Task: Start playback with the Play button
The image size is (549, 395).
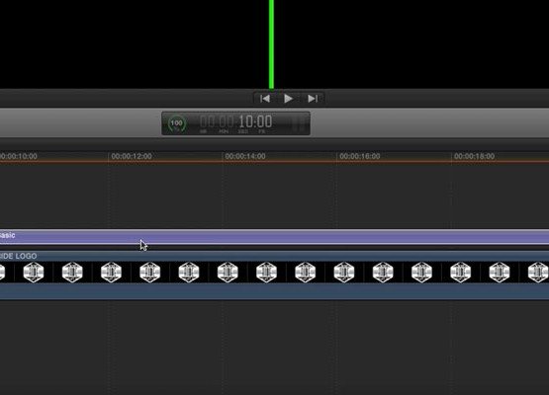Action: [x=288, y=99]
